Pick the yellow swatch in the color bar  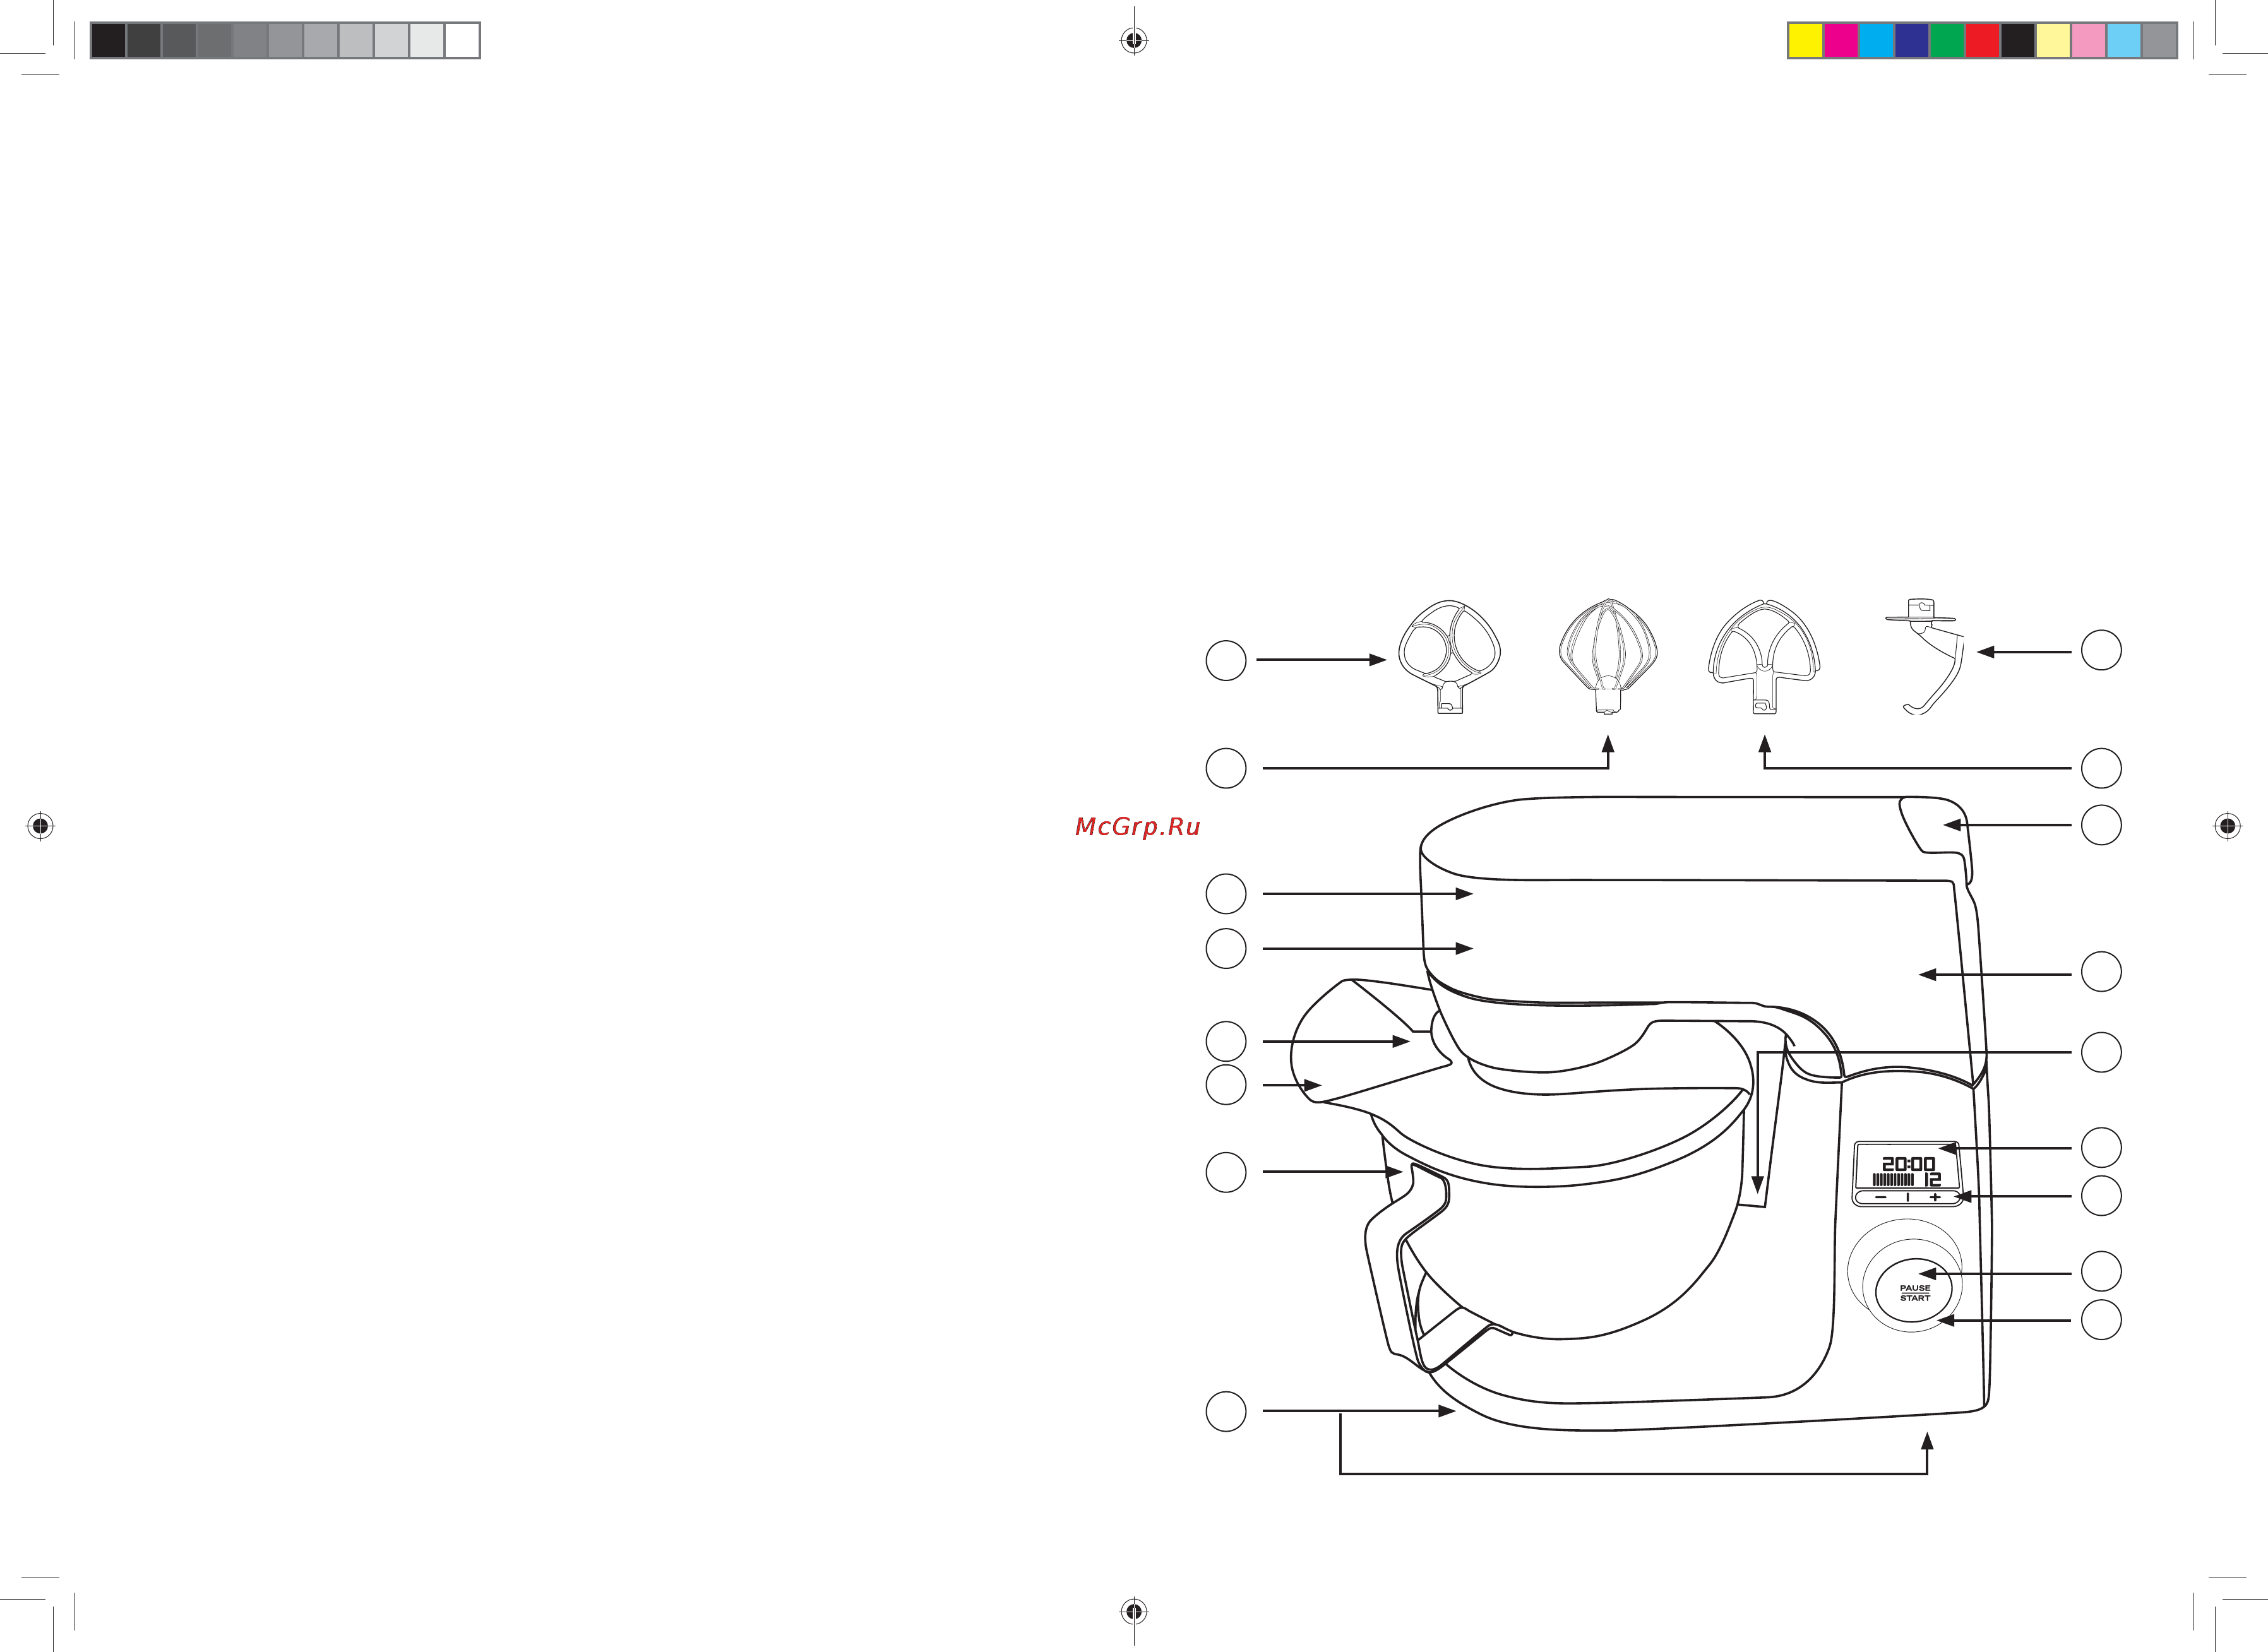coord(1805,41)
